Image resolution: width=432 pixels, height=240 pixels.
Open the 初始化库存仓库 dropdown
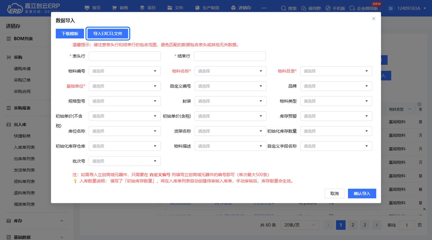point(125,146)
